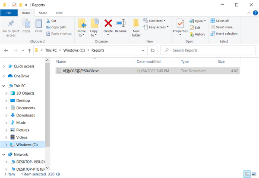Refresh the Reports folder view
Image resolution: width=259 pixels, height=178 pixels.
pyautogui.click(x=153, y=50)
